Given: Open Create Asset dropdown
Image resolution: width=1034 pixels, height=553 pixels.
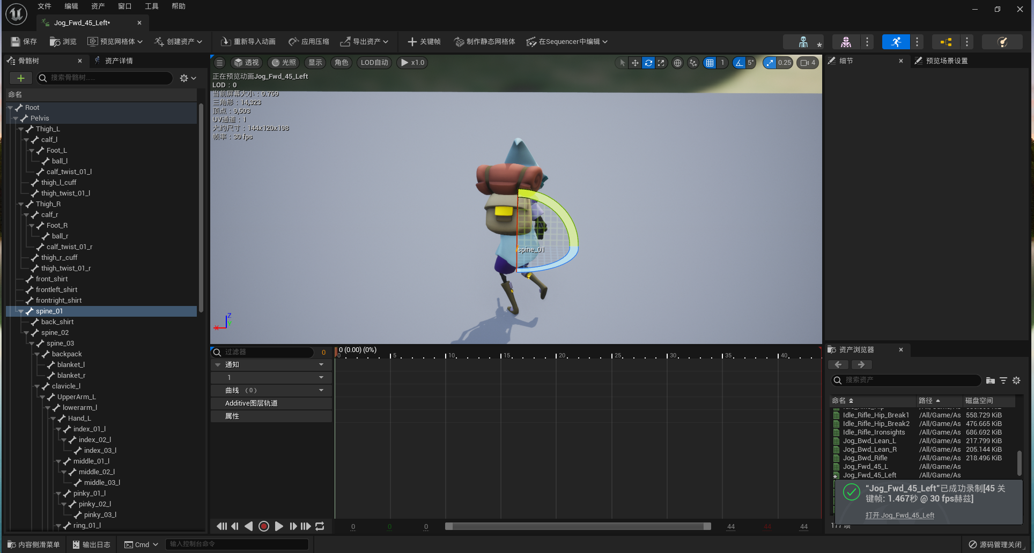Looking at the screenshot, I should click(x=178, y=41).
